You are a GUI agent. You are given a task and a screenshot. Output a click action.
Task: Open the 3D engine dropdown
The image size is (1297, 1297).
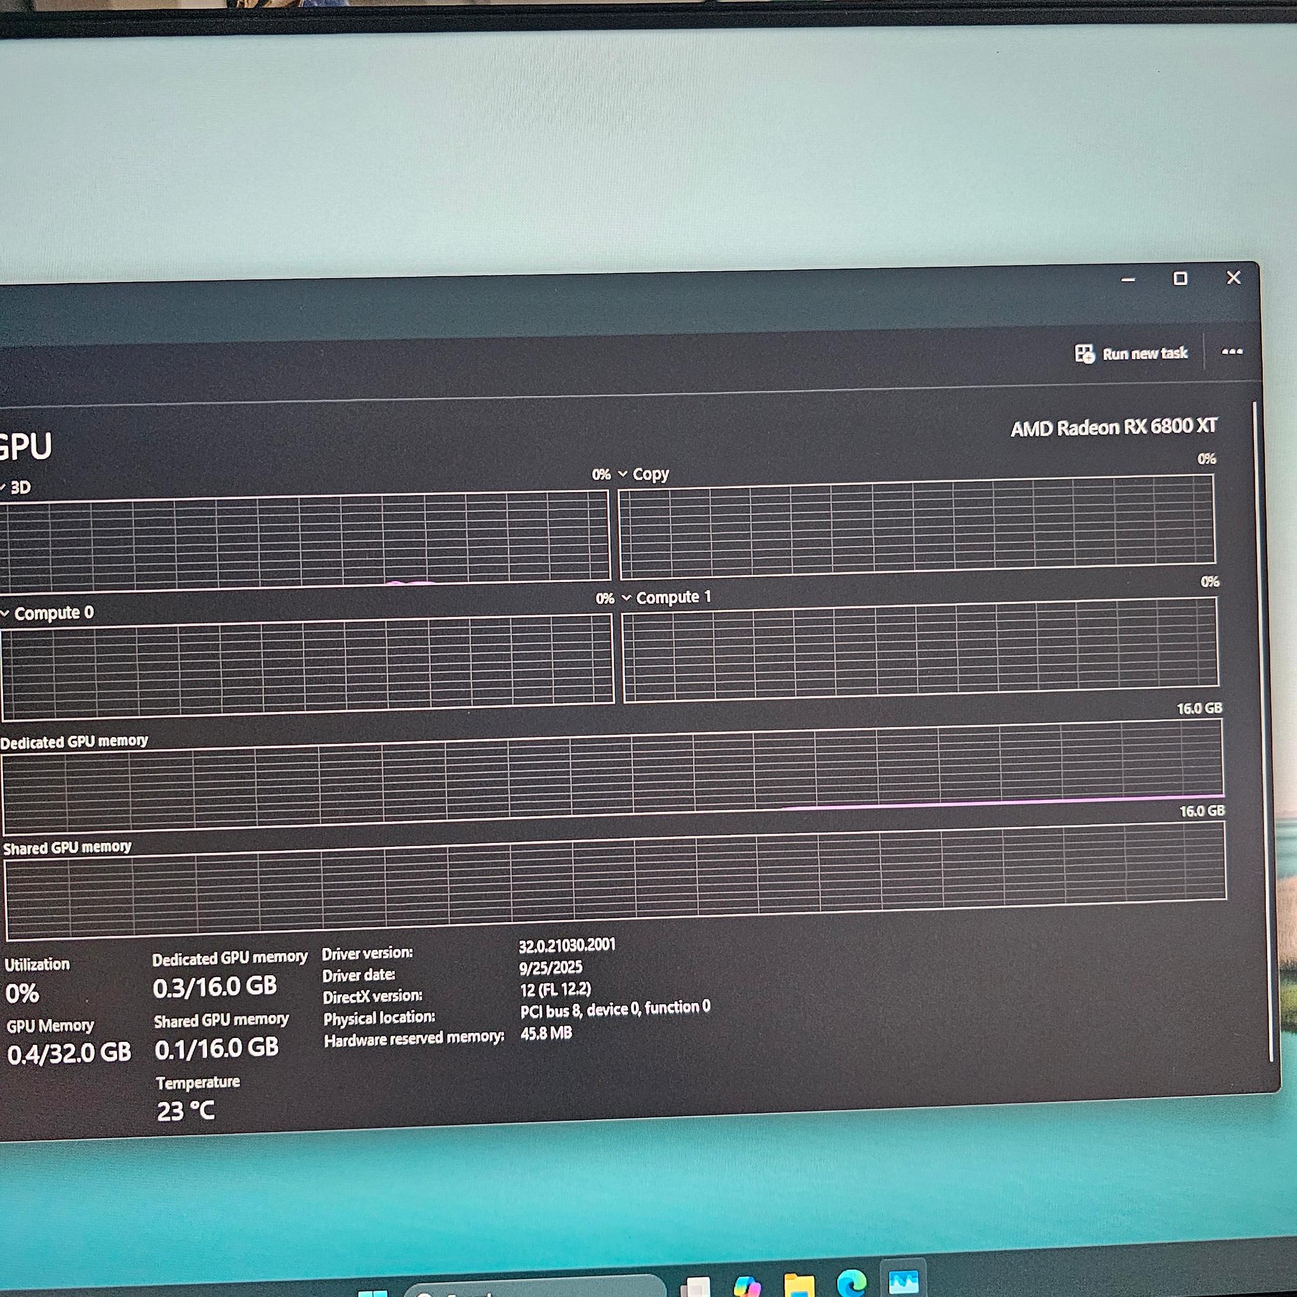pyautogui.click(x=3, y=488)
